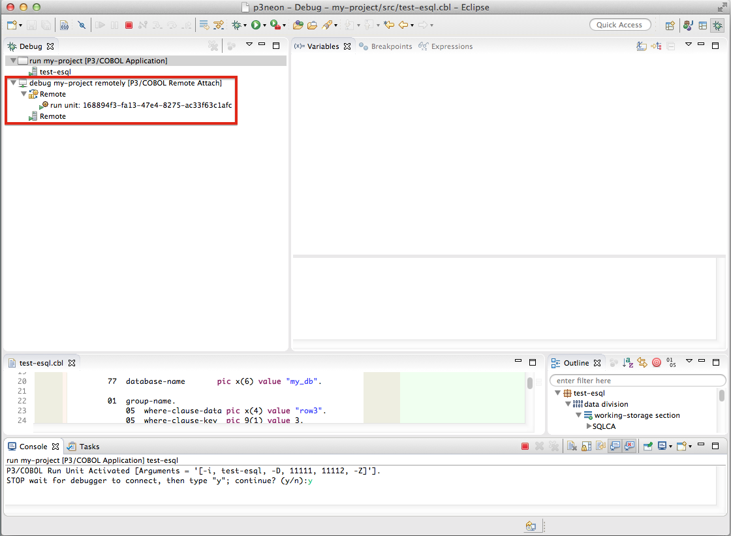
Task: Toggle alphabetical sort in Outline
Action: tap(628, 362)
